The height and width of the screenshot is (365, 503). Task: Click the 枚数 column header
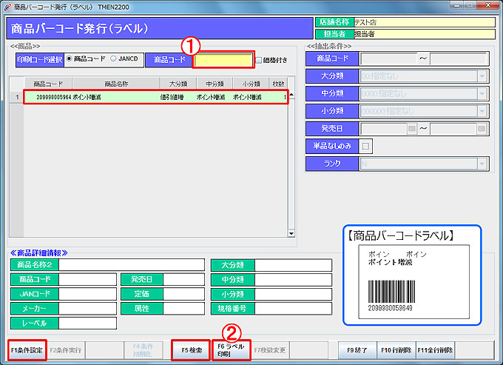(278, 84)
